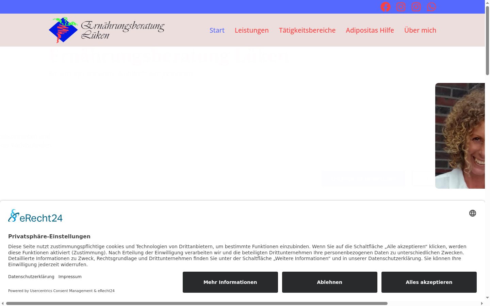Click the Ablehnen button

pyautogui.click(x=330, y=282)
